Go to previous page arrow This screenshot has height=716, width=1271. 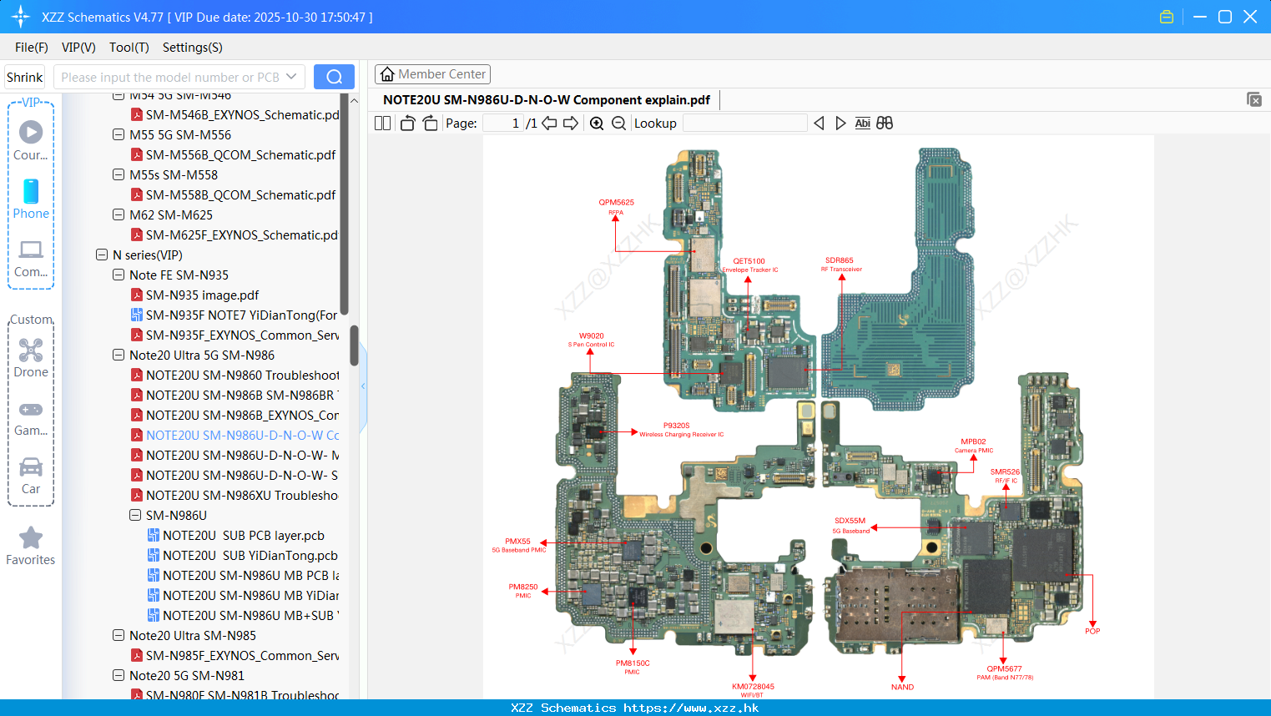549,123
